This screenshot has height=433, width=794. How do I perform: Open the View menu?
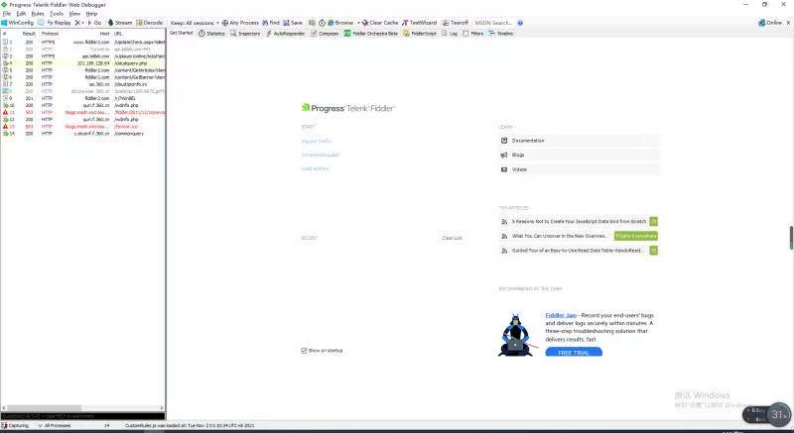74,14
